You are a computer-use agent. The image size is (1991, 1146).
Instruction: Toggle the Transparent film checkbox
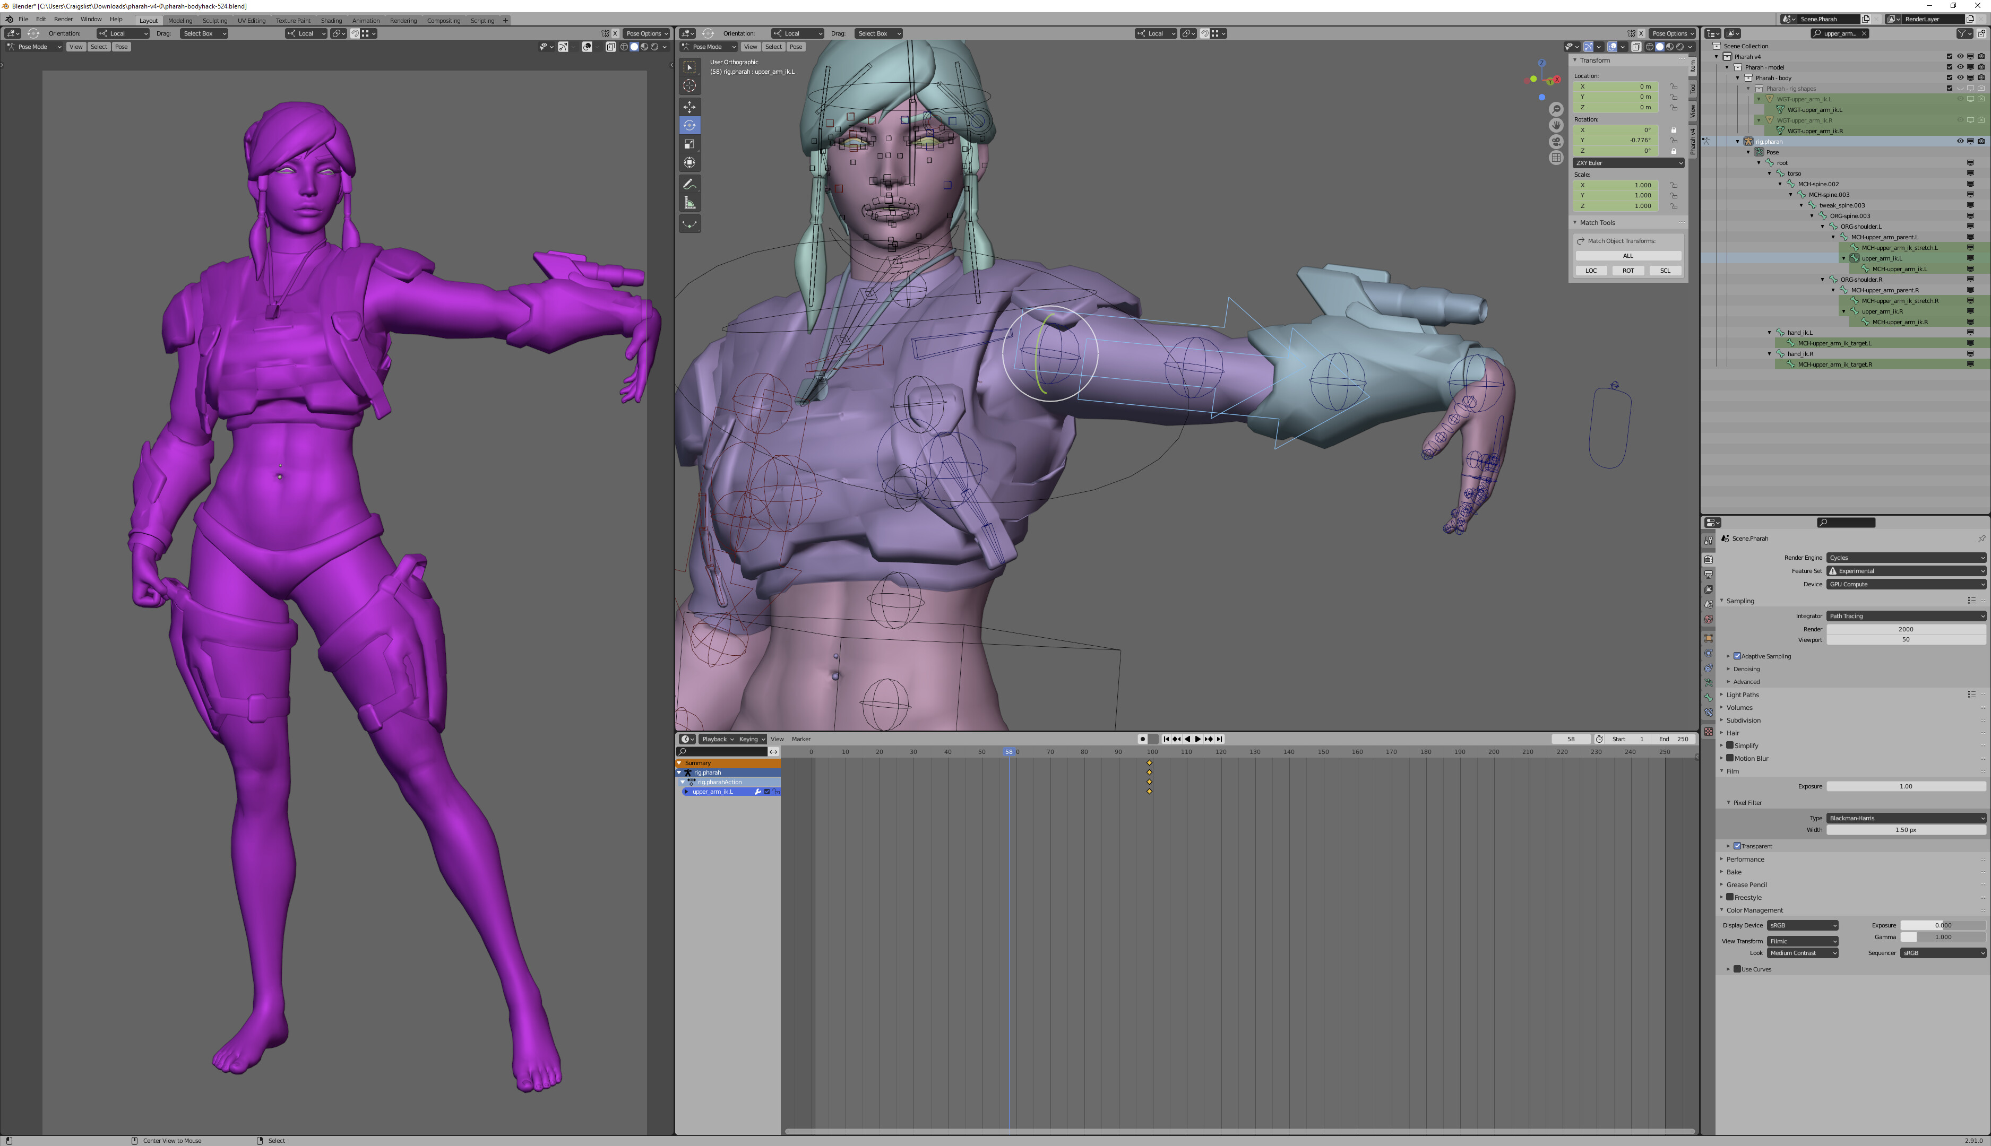pos(1737,846)
